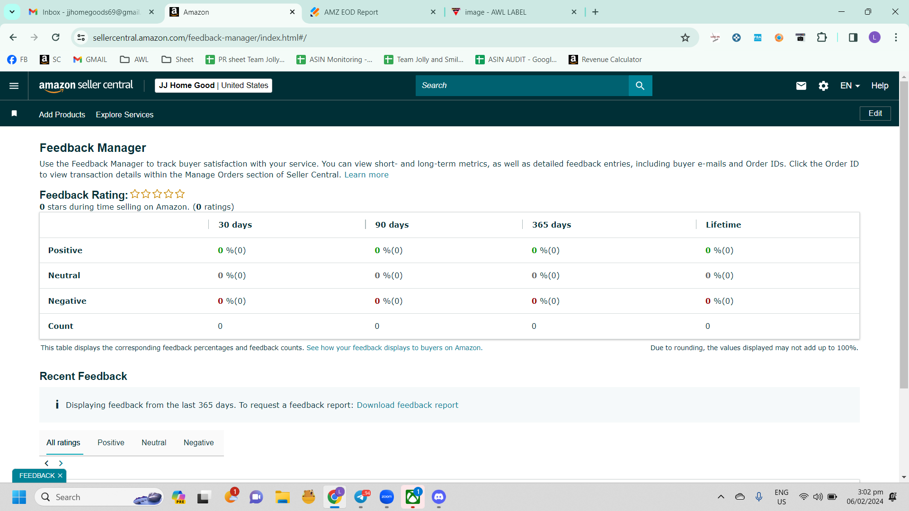909x511 pixels.
Task: Click the taskbar Search box
Action: [99, 497]
